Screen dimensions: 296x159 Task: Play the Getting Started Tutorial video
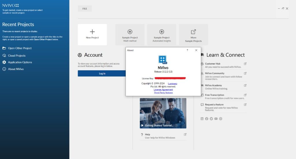142,125
